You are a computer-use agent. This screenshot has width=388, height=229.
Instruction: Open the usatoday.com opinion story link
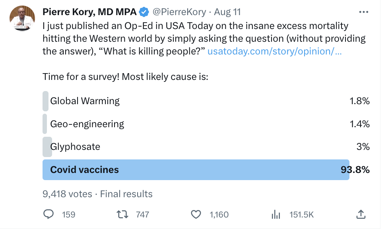274,51
